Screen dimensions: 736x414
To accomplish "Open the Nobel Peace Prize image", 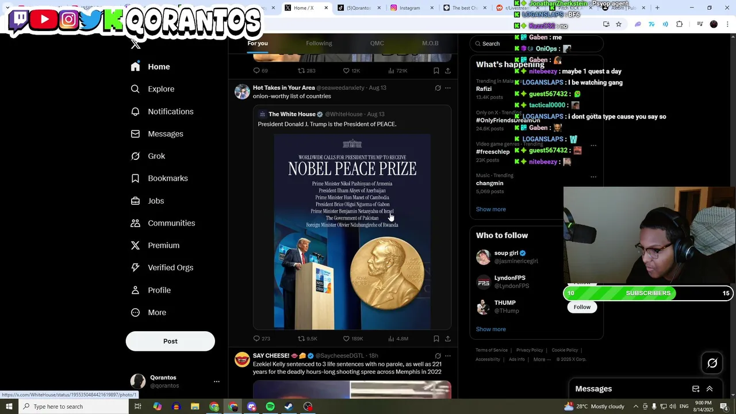I will click(352, 232).
